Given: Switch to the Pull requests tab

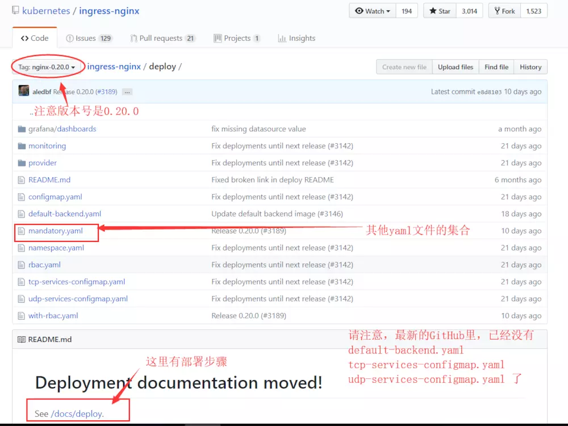Looking at the screenshot, I should pyautogui.click(x=162, y=38).
